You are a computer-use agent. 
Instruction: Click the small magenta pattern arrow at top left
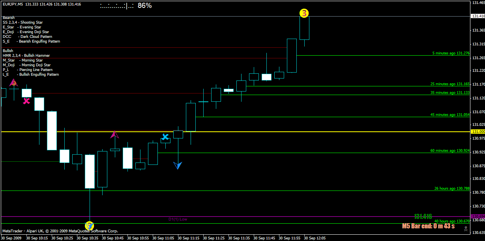14,82
